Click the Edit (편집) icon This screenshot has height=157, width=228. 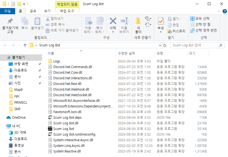pyautogui.click(x=170, y=25)
